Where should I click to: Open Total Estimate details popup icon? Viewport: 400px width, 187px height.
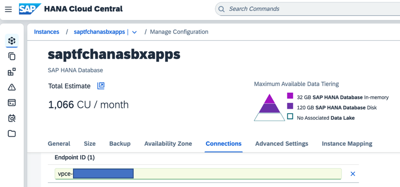[x=101, y=86]
